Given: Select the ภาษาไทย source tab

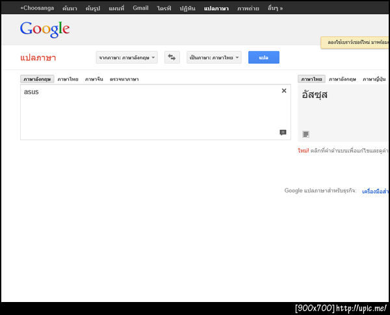Looking at the screenshot, I should tap(68, 79).
